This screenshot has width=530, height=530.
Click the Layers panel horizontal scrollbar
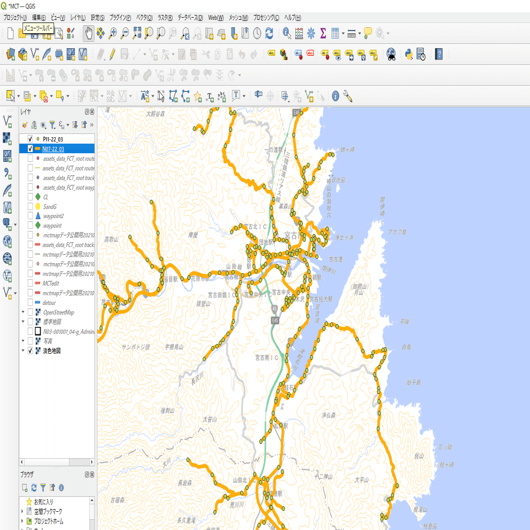[57, 462]
